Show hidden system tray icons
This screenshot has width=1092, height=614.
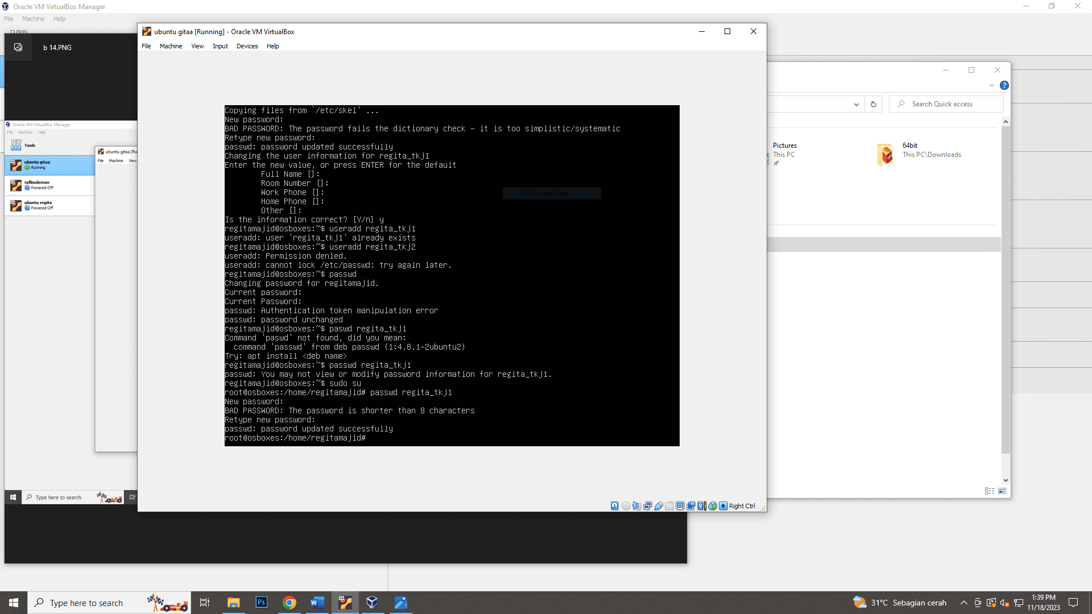[963, 603]
